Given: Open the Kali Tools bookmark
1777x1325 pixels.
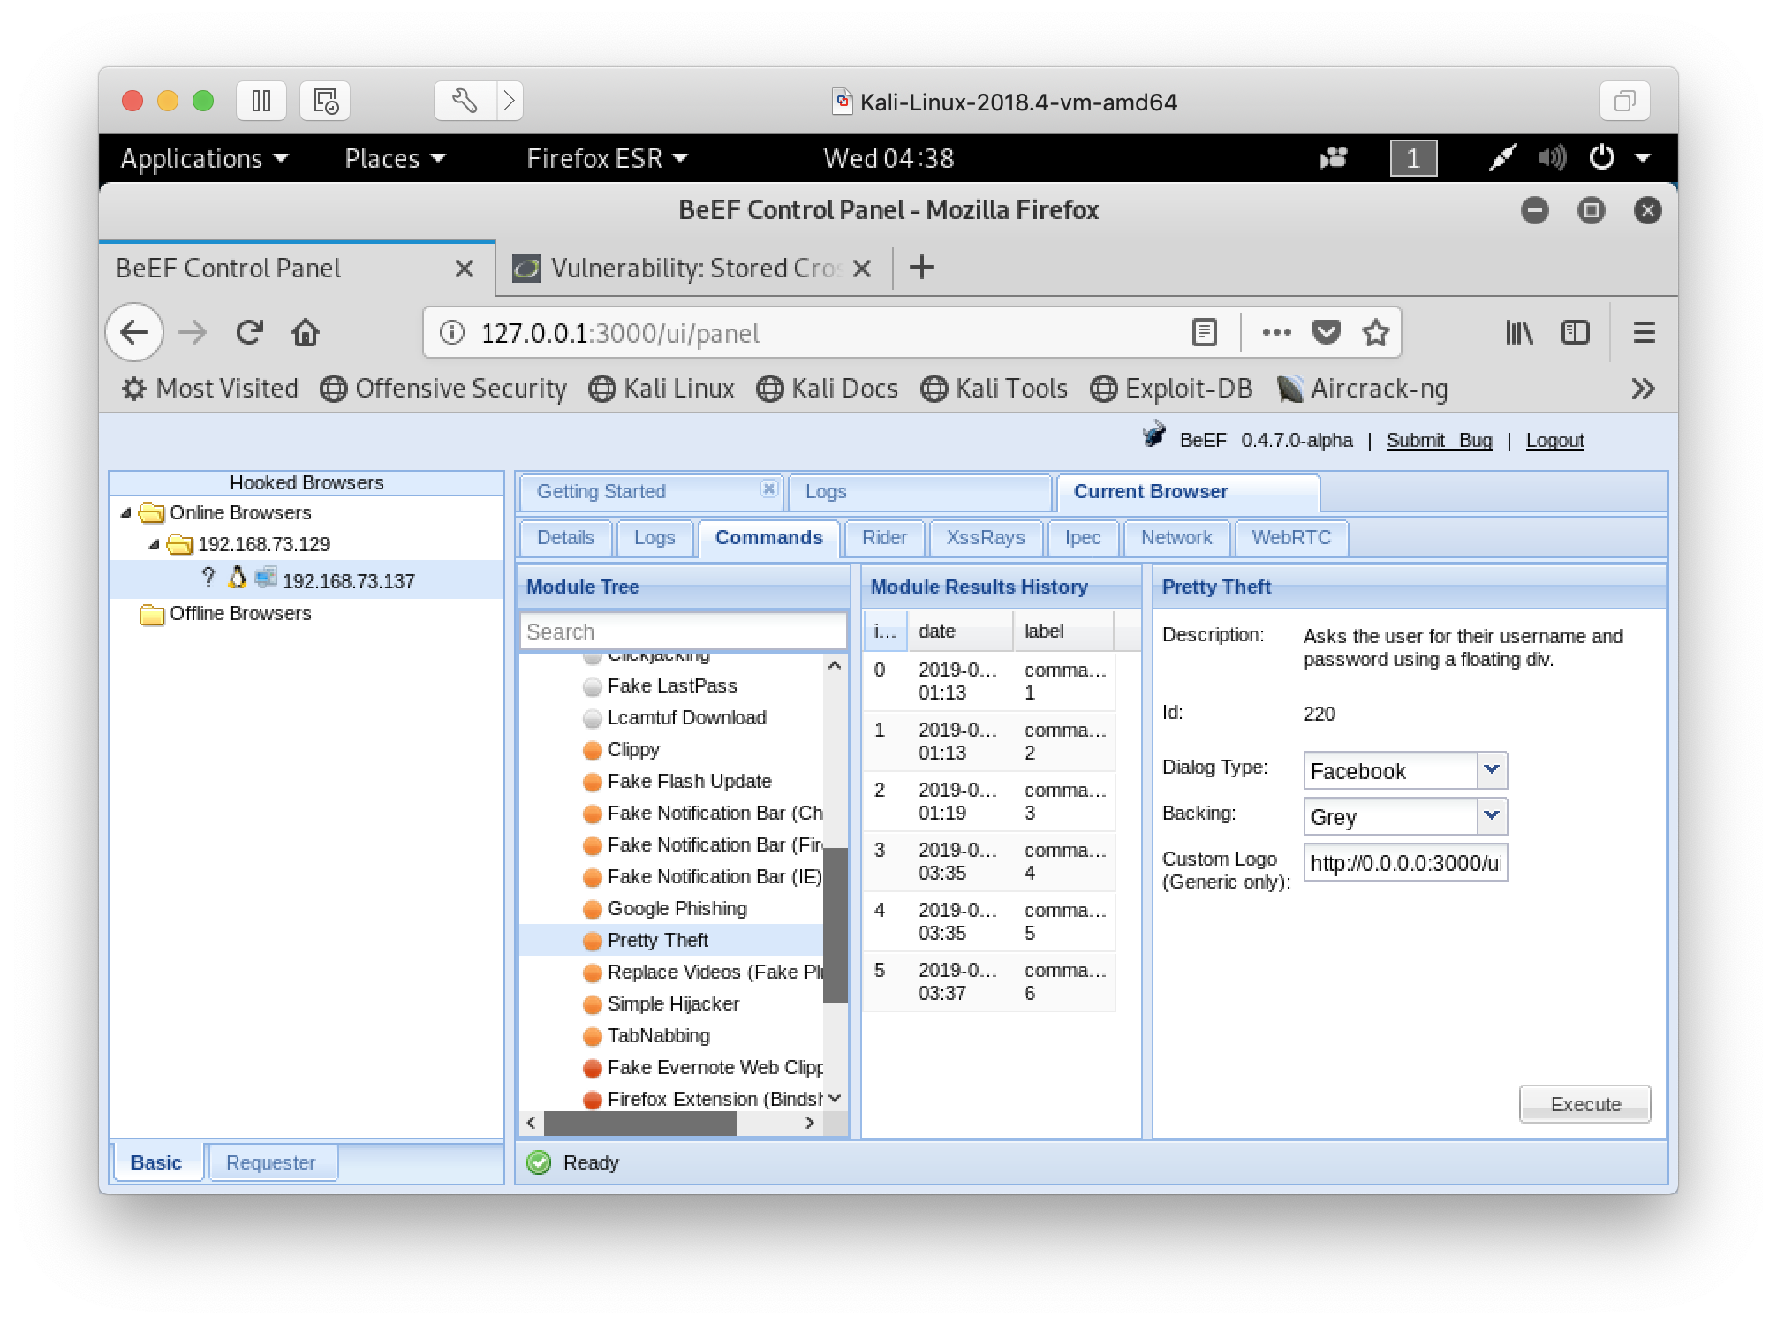Looking at the screenshot, I should (994, 389).
